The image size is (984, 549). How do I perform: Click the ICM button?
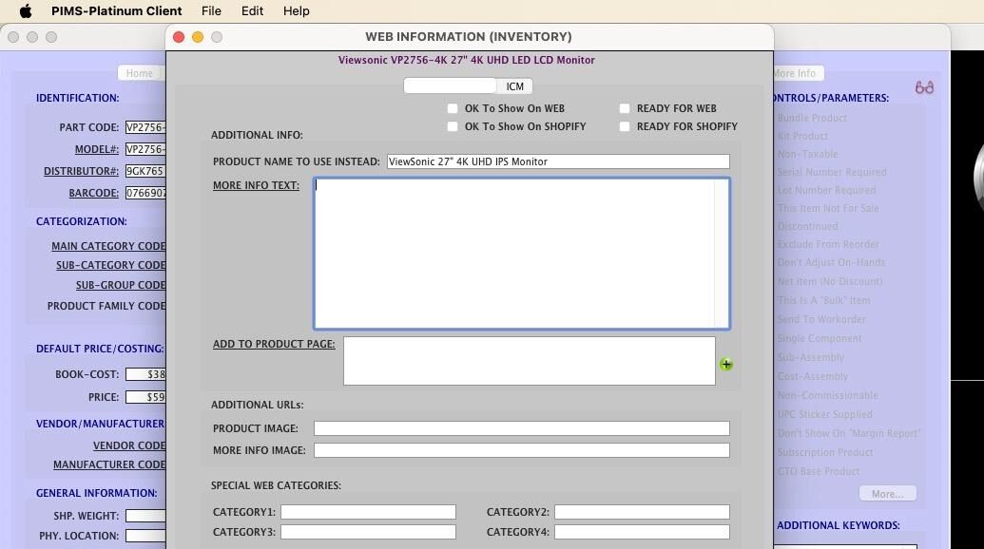[x=514, y=86]
